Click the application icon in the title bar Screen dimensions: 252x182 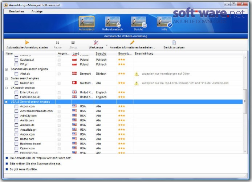[6, 5]
